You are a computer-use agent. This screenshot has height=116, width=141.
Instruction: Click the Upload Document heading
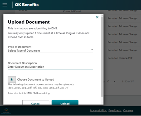pos(29,22)
